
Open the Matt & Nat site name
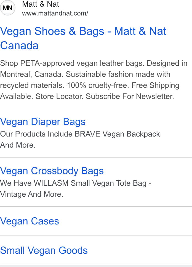41,4
